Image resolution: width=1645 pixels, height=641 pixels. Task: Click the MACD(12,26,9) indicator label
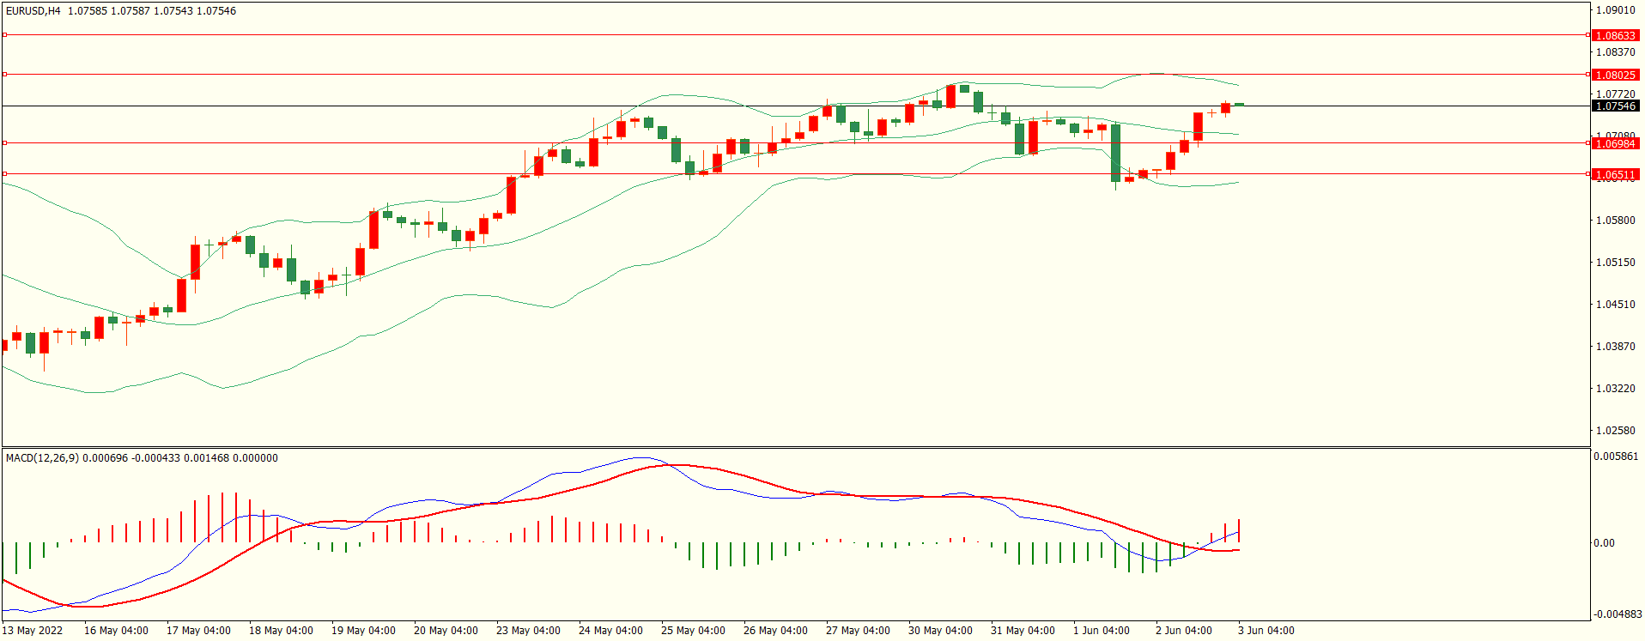point(42,458)
